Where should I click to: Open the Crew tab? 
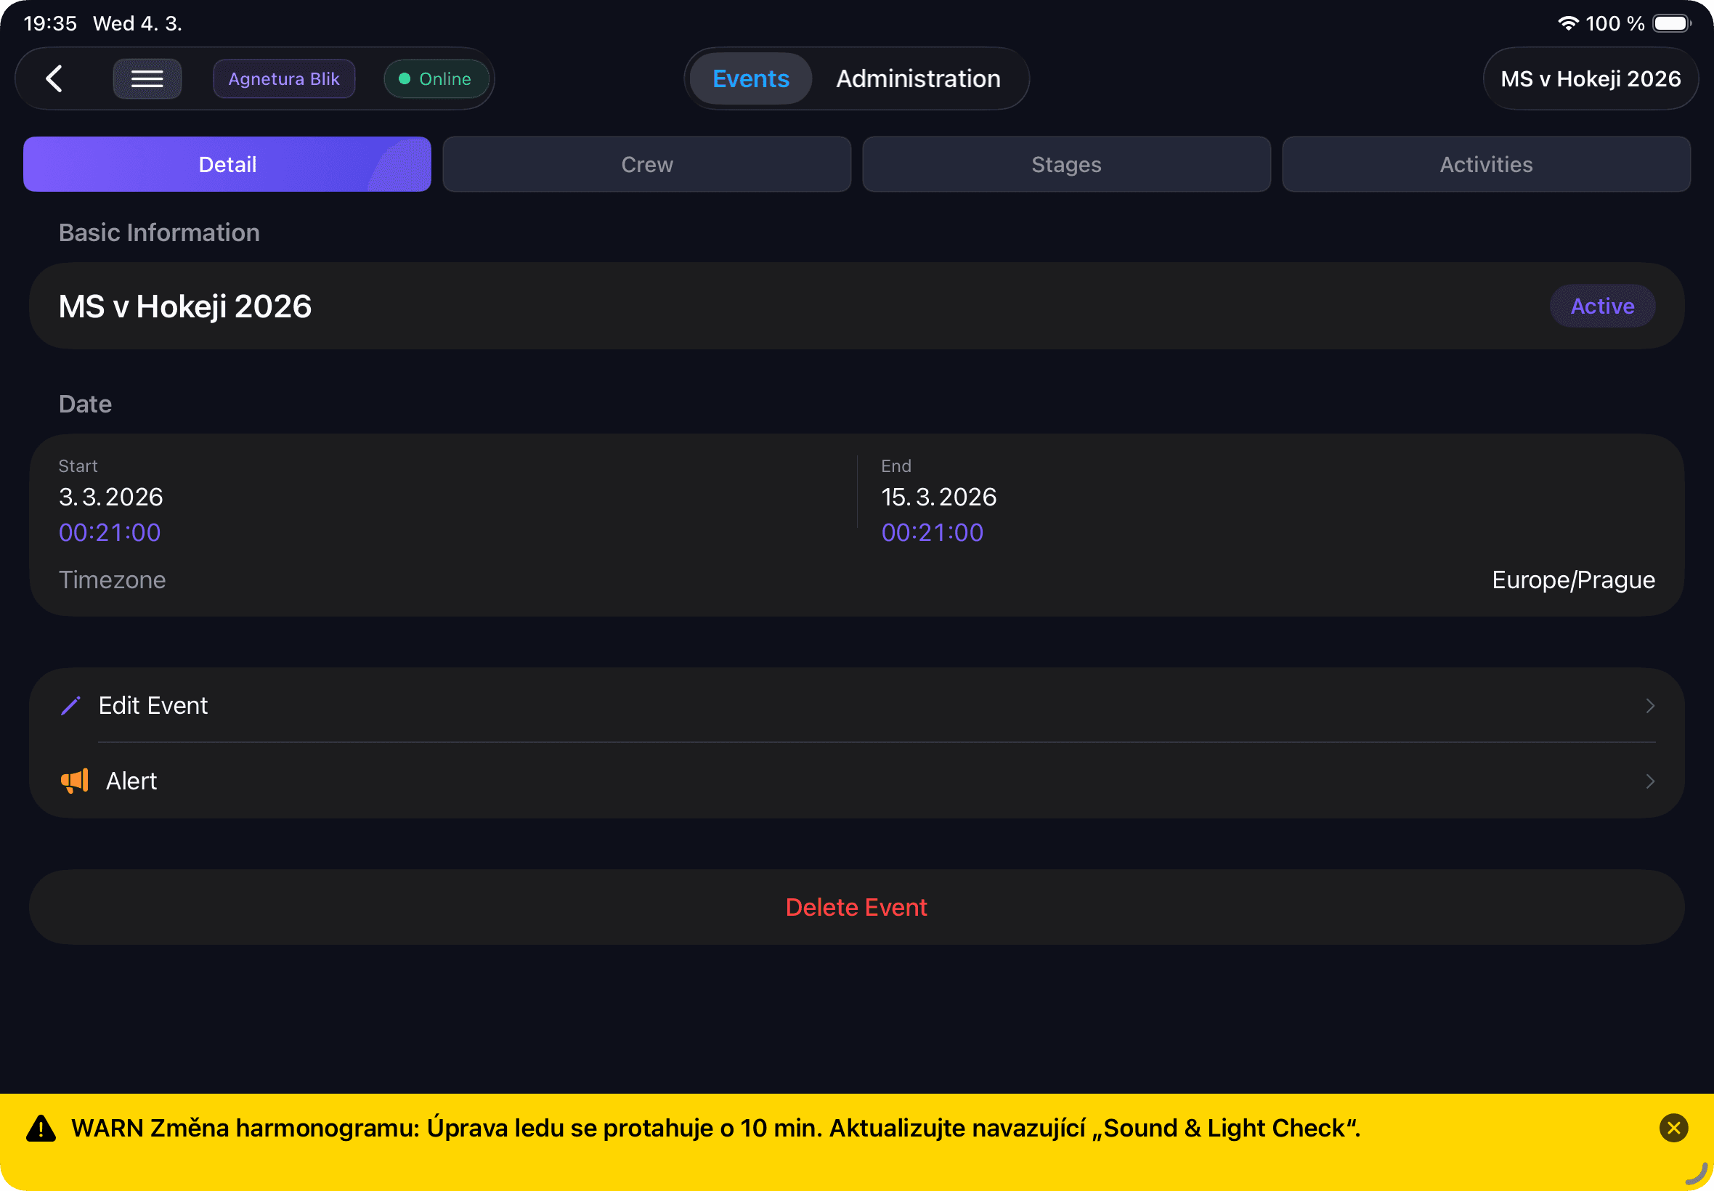click(x=646, y=164)
